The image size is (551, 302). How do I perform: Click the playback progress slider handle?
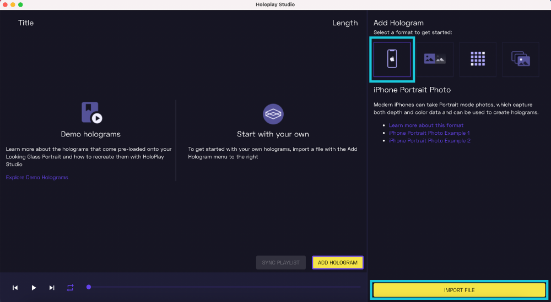coord(89,287)
